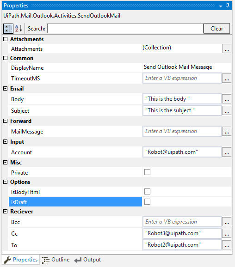Select the Account property label
235x267 pixels.
point(21,152)
